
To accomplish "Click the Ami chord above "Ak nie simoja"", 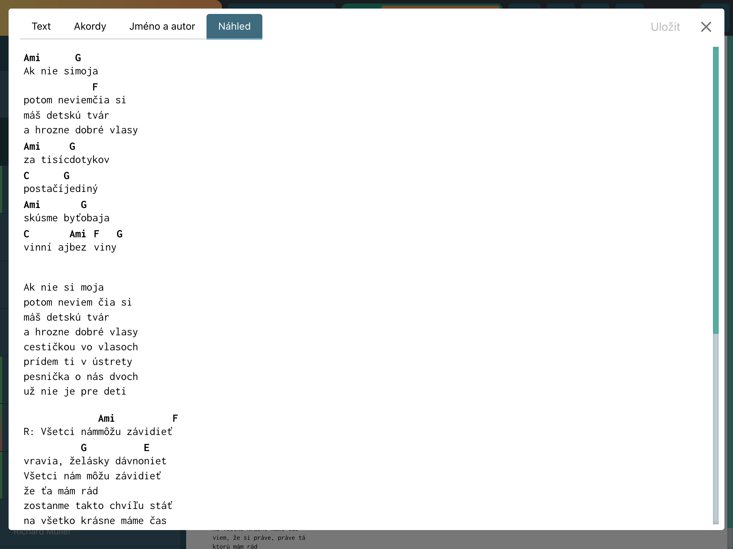I will 32,58.
